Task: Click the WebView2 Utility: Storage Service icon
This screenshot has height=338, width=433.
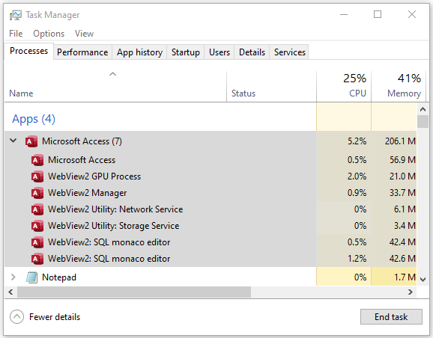Action: tap(37, 226)
